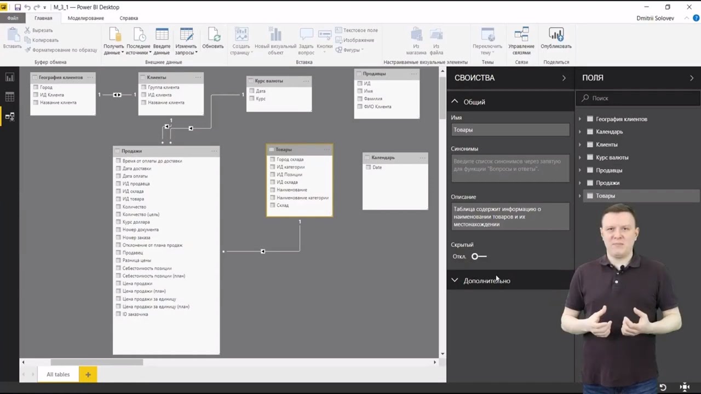This screenshot has height=394, width=701.
Task: Select Дата доставки field in Продажи card
Action: tap(136, 169)
